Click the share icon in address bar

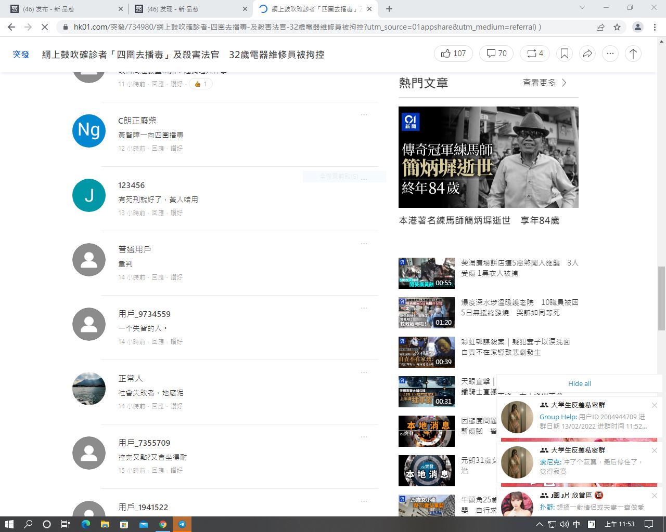pyautogui.click(x=600, y=27)
